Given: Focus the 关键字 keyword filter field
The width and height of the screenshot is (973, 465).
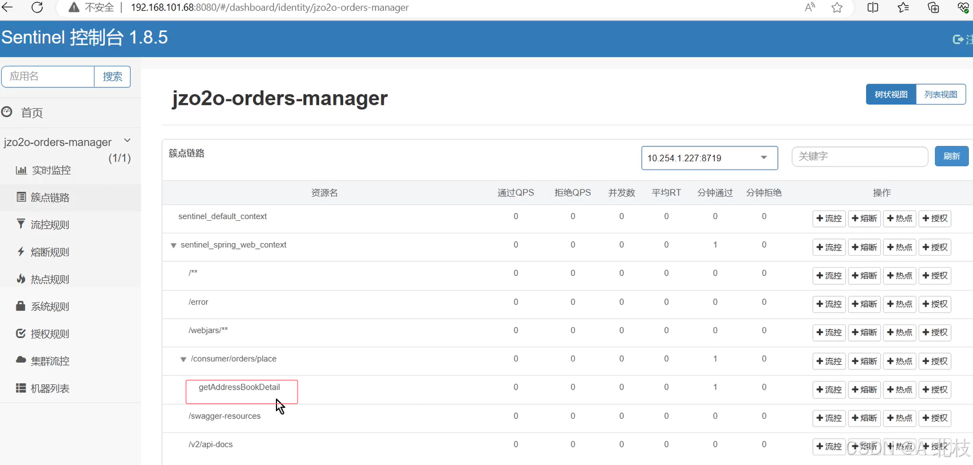Looking at the screenshot, I should (x=860, y=156).
